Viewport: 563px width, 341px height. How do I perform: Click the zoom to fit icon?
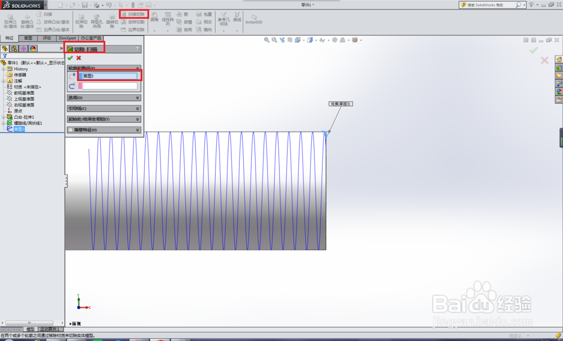[266, 40]
